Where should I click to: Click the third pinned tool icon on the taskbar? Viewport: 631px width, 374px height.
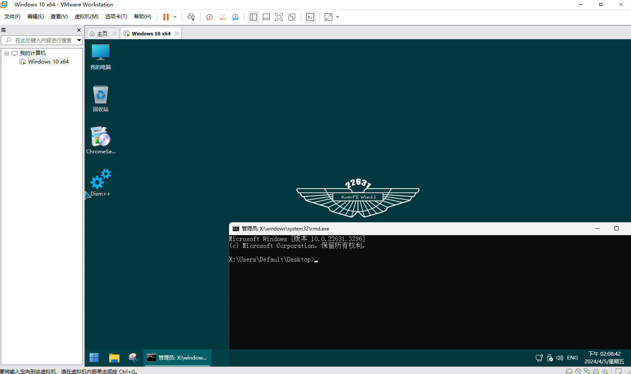pos(134,358)
